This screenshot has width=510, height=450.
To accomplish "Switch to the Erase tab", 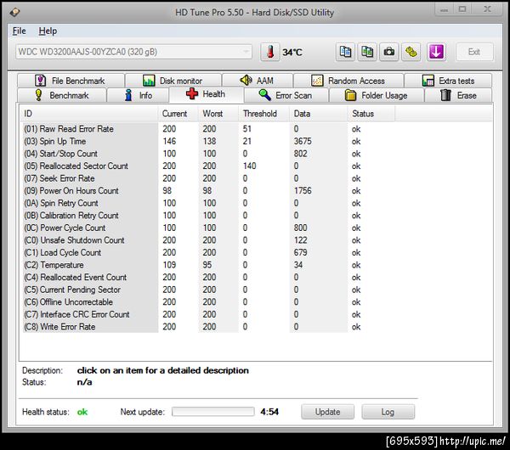I will [x=458, y=95].
